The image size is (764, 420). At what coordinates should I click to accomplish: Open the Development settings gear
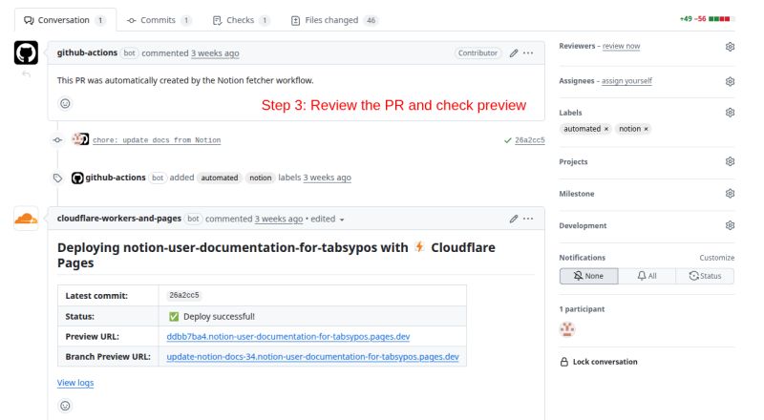(x=730, y=225)
